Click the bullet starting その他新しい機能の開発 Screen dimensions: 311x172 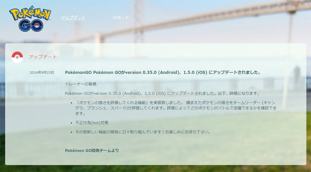[143, 132]
